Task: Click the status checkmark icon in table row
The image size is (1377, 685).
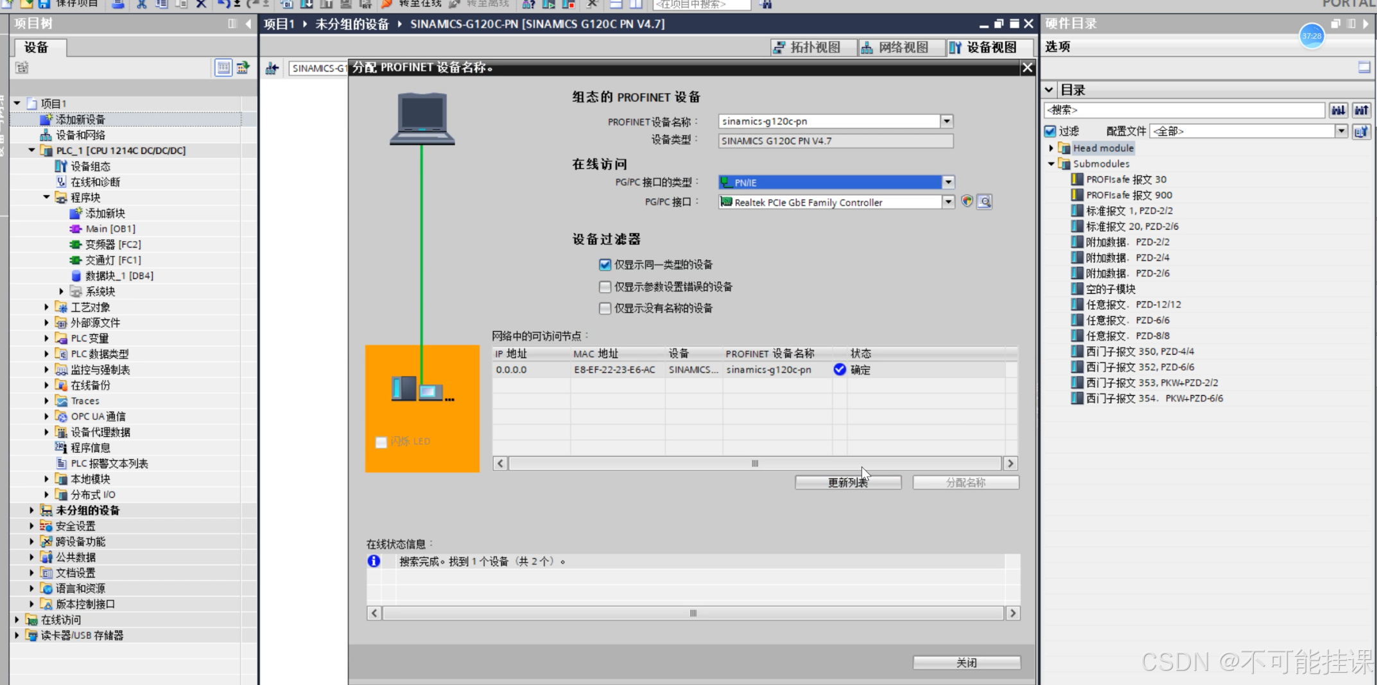Action: point(840,369)
